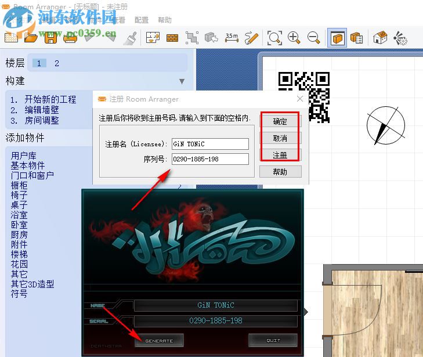
Task: Zoom out with the minus magnifier
Action: pyautogui.click(x=314, y=38)
